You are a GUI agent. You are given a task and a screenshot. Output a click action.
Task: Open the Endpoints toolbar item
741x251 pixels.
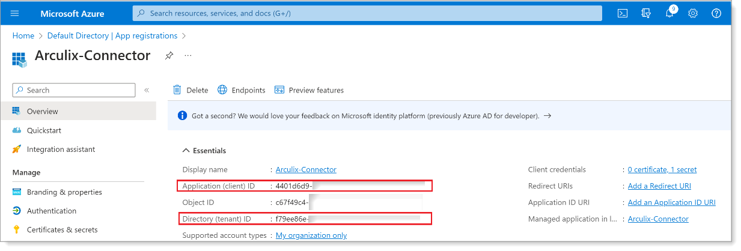pos(241,90)
